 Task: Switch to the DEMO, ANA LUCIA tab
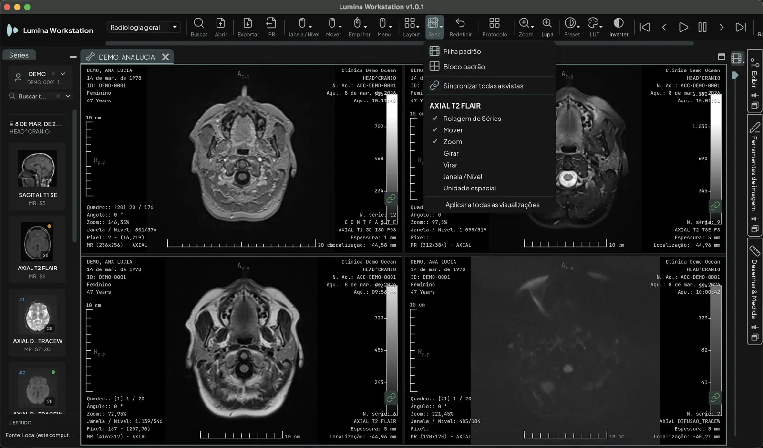pyautogui.click(x=127, y=57)
